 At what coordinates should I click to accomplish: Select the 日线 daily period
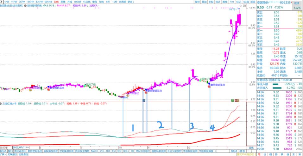coord(56,2)
